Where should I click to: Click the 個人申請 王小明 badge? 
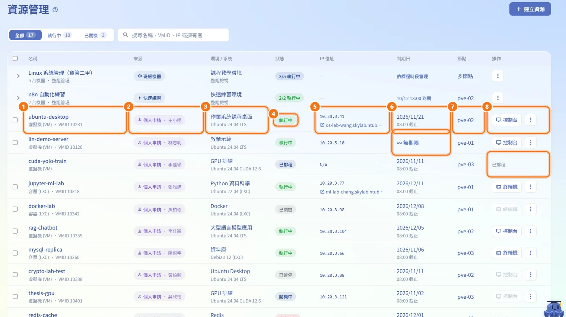[x=159, y=120]
